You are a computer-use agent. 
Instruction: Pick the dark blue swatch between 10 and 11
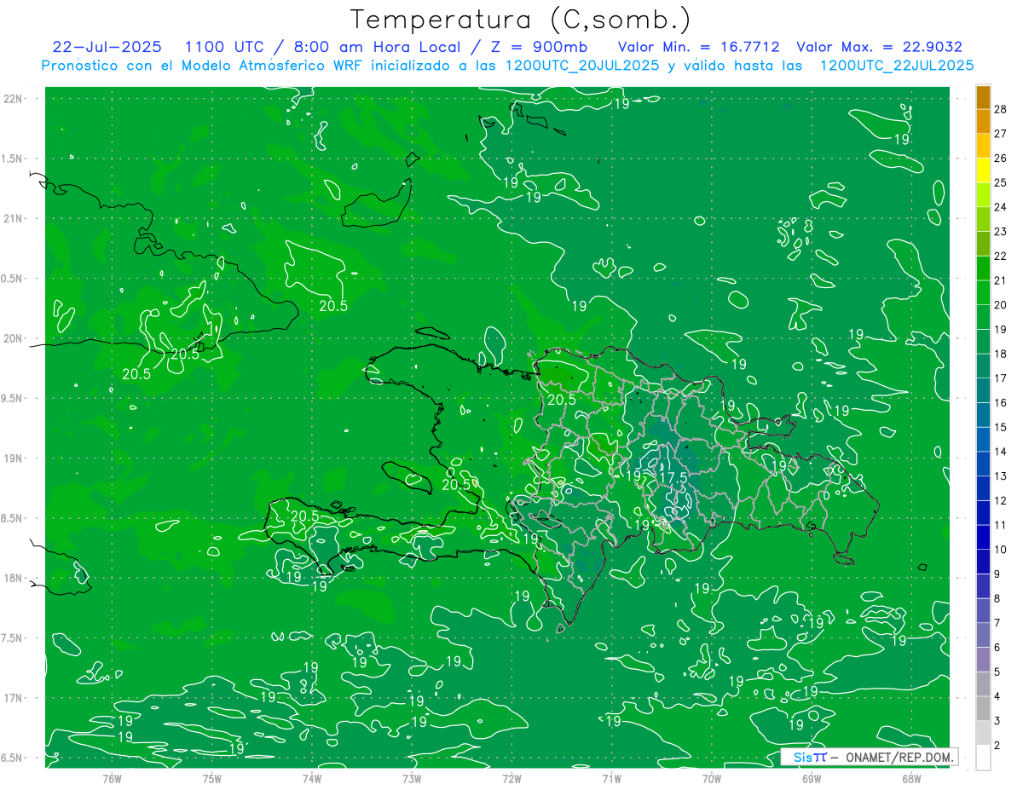983,537
